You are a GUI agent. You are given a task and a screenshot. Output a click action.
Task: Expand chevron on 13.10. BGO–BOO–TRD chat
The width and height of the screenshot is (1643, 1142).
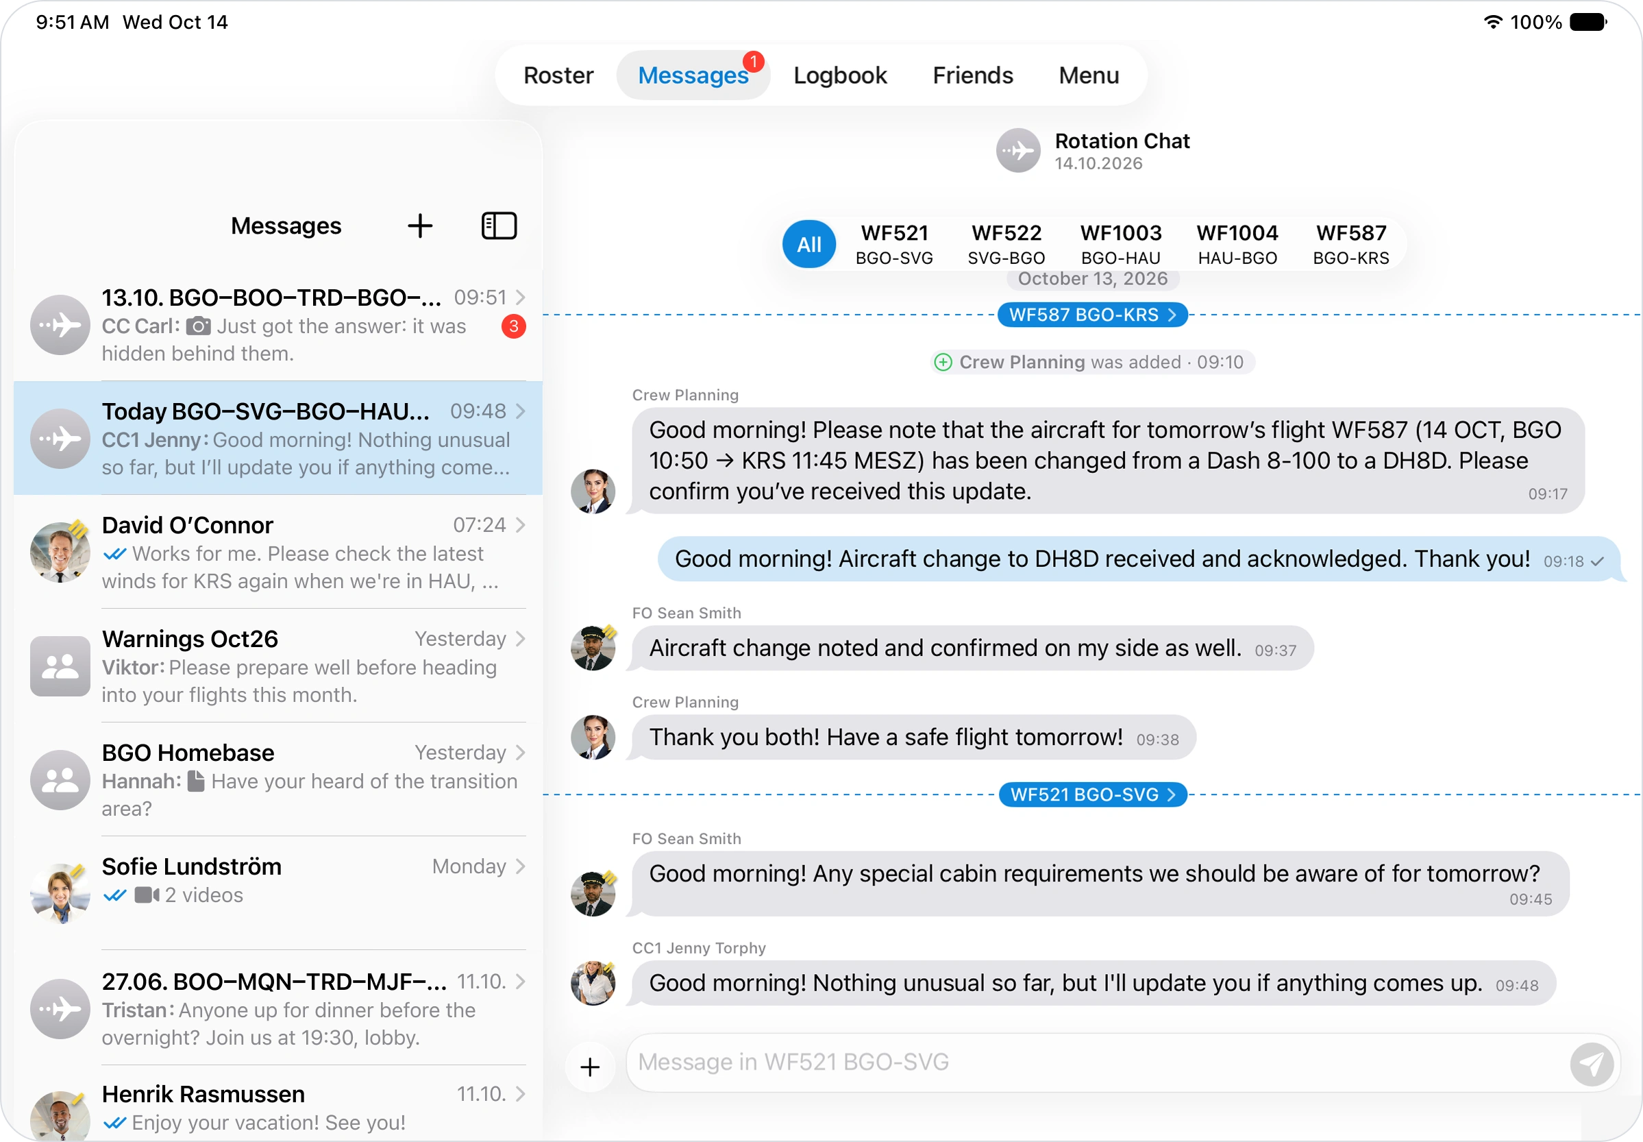tap(521, 297)
